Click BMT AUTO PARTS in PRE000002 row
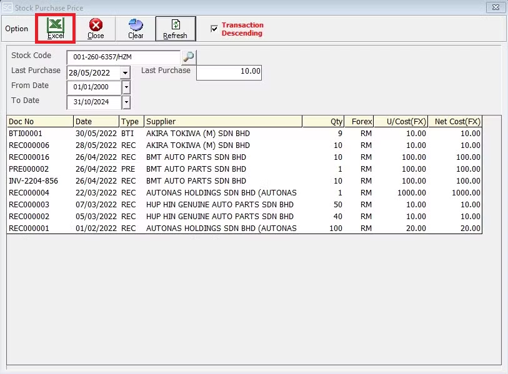The width and height of the screenshot is (508, 374). click(196, 169)
